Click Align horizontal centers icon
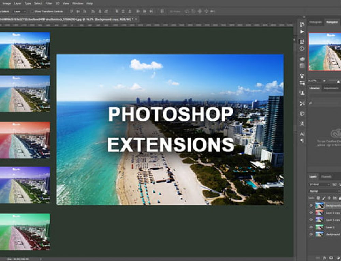The width and height of the screenshot is (341, 261). (x=100, y=11)
